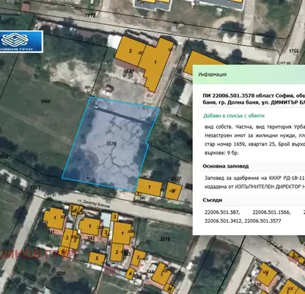Click the 342 parcel label
The width and height of the screenshot is (305, 294).
coord(91,238)
